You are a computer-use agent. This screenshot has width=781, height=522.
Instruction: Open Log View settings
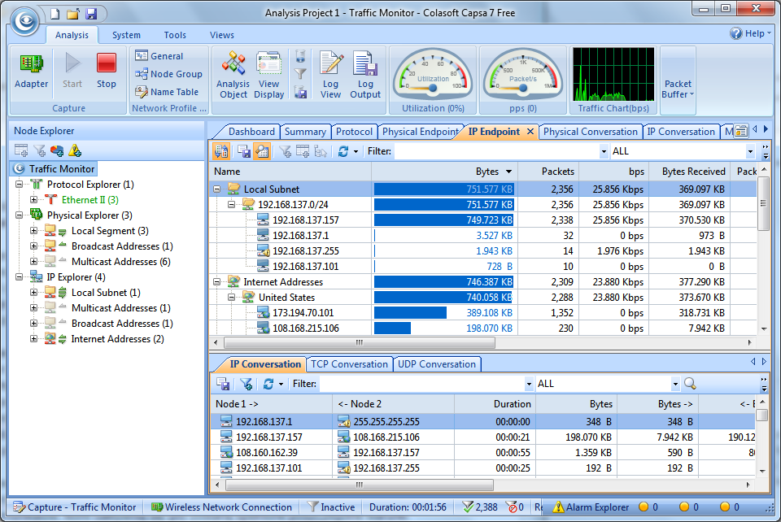coord(331,75)
